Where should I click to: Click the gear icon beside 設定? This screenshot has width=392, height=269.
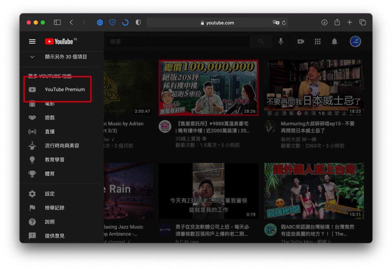pos(32,194)
